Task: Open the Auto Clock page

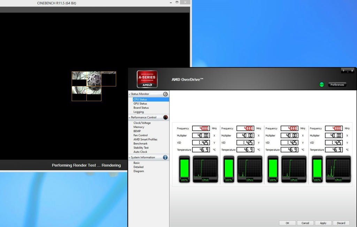Action: (x=140, y=152)
